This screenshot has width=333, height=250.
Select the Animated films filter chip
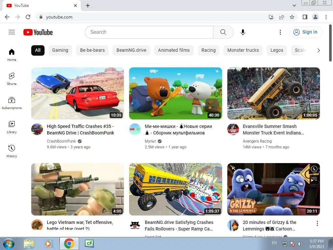click(174, 50)
